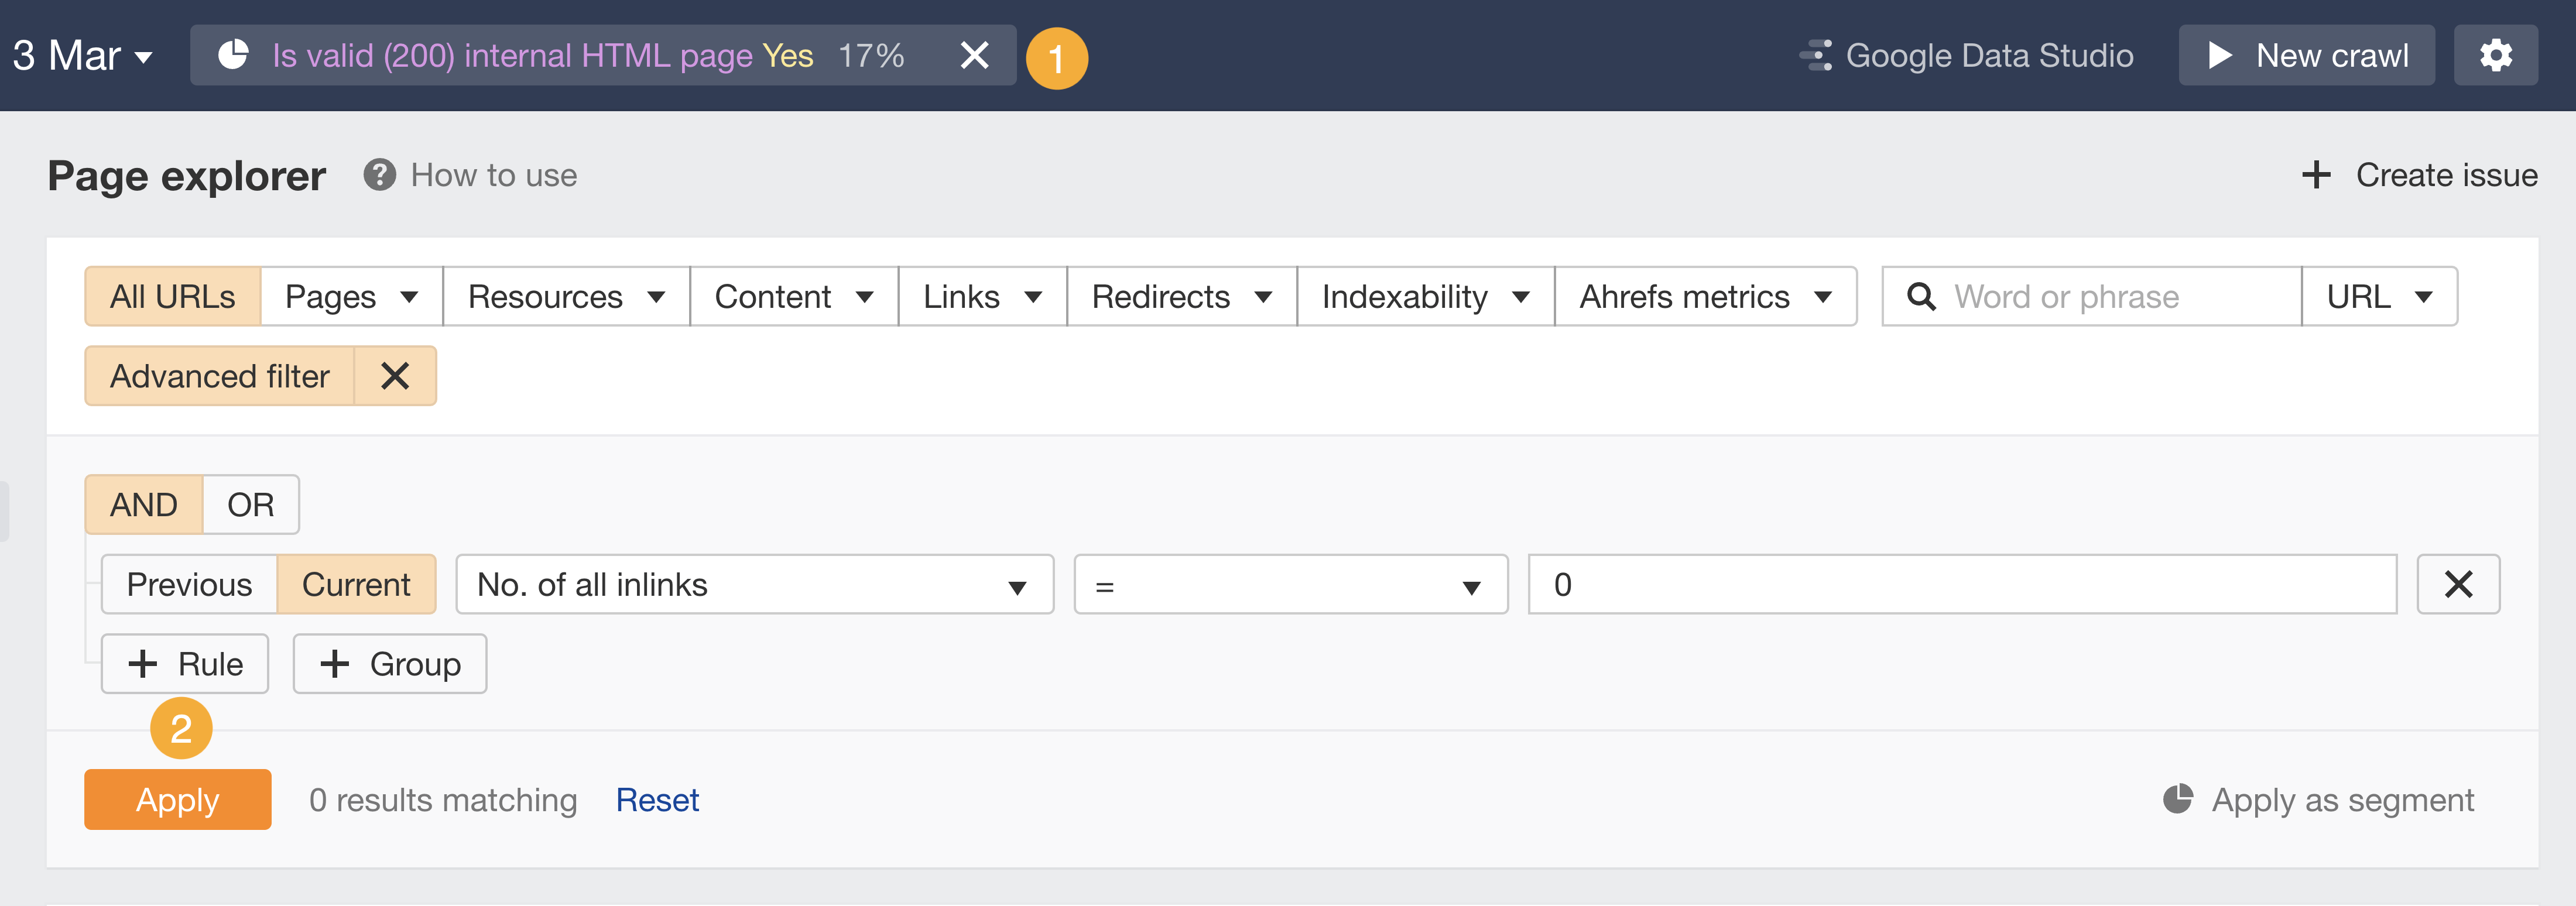2576x906 pixels.
Task: Open the 3 Mar date selector
Action: click(x=80, y=55)
